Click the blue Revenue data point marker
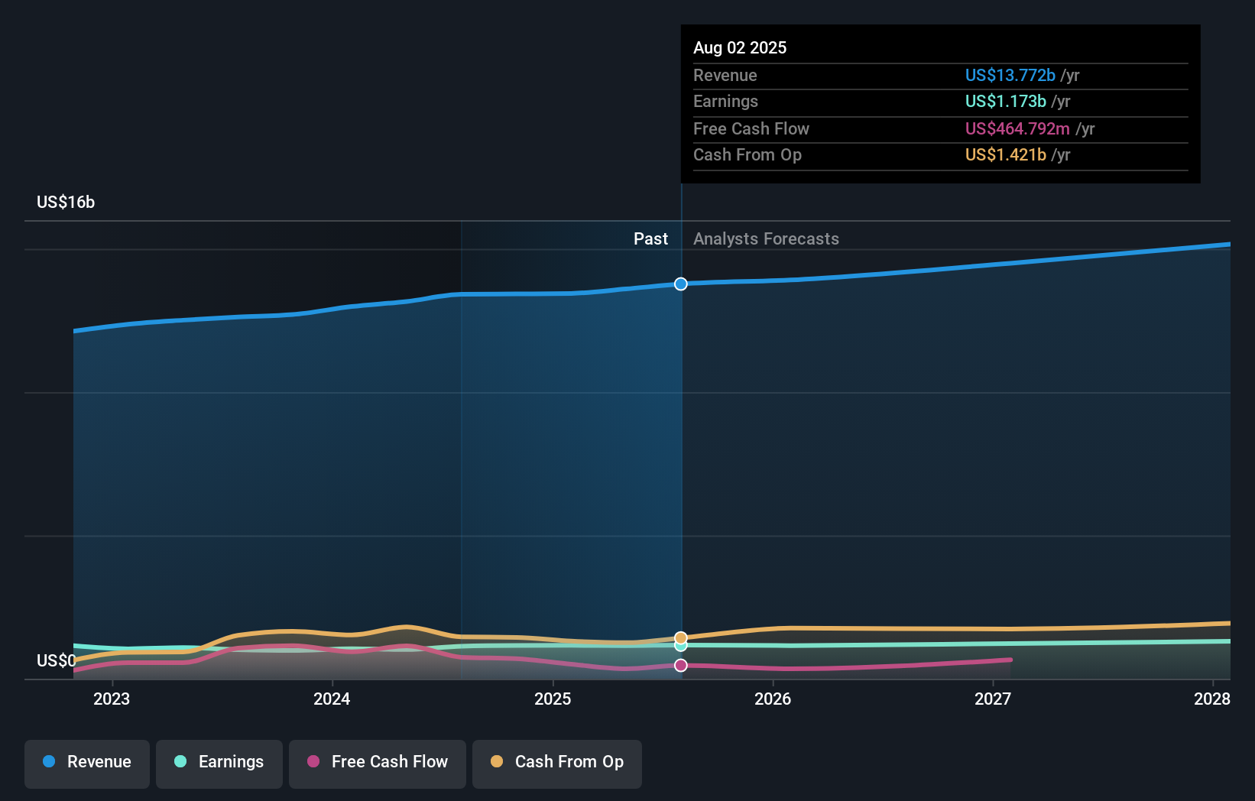 (x=681, y=284)
